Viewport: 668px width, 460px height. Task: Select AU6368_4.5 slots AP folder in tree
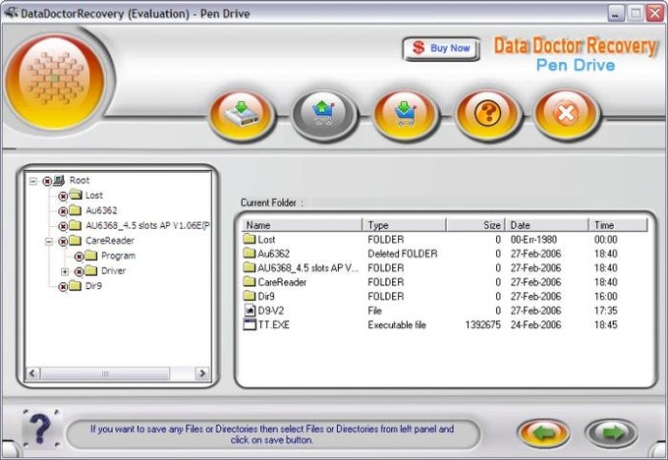(147, 225)
